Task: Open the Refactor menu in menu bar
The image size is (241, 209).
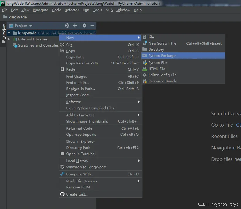Action: (x=72, y=10)
